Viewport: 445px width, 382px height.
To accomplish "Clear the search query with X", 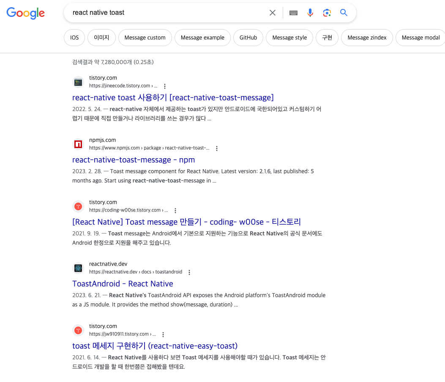I will pyautogui.click(x=273, y=13).
